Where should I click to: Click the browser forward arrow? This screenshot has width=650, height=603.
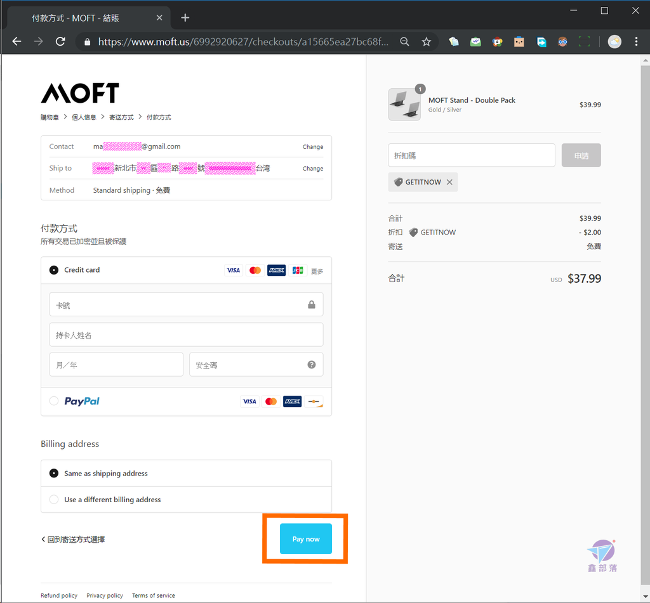pos(39,41)
